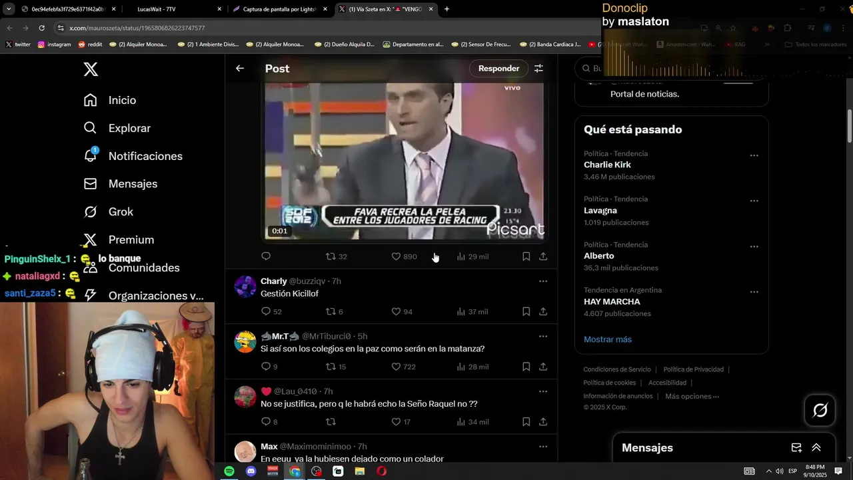Open options for Alberto trend
Viewport: 853px width, 480px height.
click(754, 246)
